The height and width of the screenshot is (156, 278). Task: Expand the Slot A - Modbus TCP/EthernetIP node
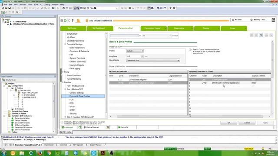65,117
